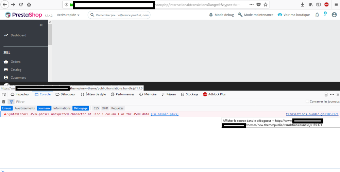The width and height of the screenshot is (340, 172).
Task: Click the console input prompt chevrons
Action: 3,171
